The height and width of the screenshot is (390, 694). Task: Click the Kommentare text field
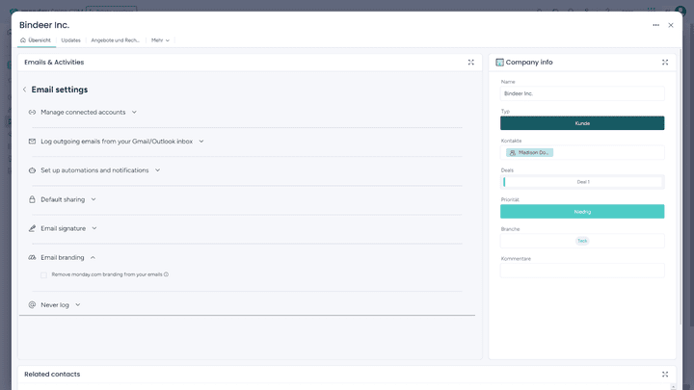pyautogui.click(x=582, y=271)
